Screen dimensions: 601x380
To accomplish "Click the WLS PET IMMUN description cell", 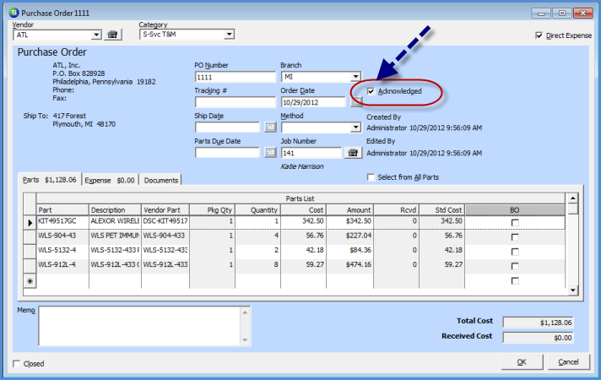I will 115,236.
